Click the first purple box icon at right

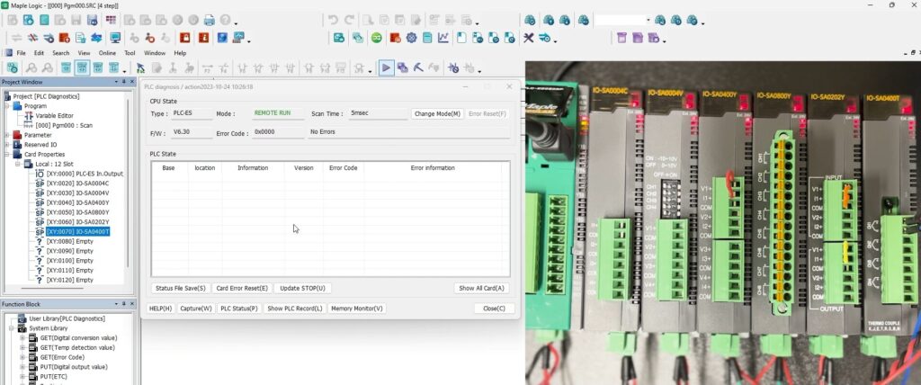622,38
